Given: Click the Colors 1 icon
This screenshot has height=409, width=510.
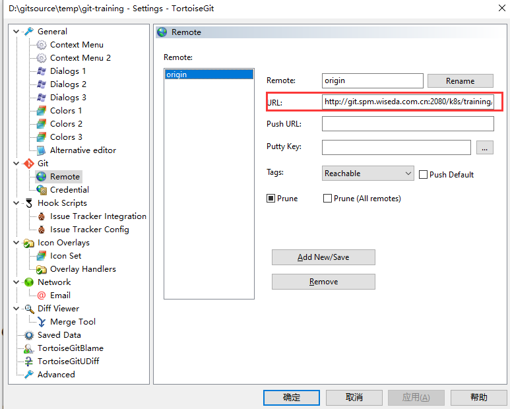Looking at the screenshot, I should [42, 111].
